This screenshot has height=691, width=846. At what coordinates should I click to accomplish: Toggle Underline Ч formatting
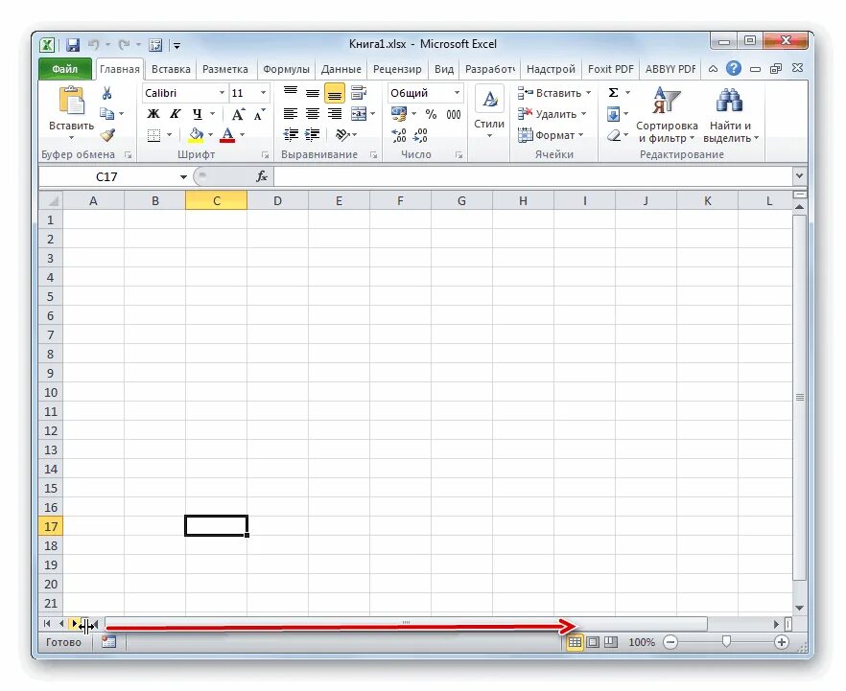pos(197,114)
